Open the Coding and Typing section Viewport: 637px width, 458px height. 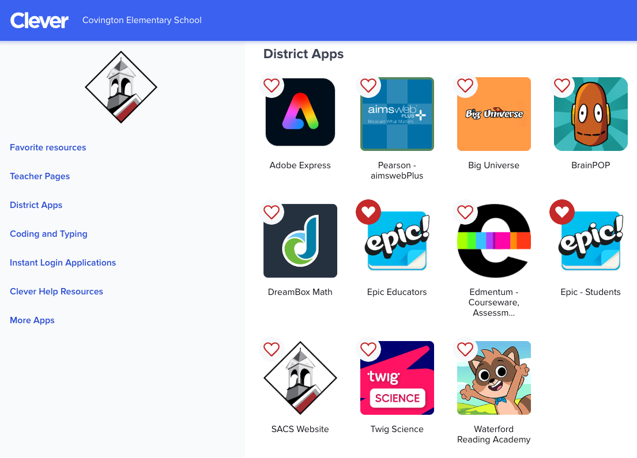pyautogui.click(x=48, y=234)
